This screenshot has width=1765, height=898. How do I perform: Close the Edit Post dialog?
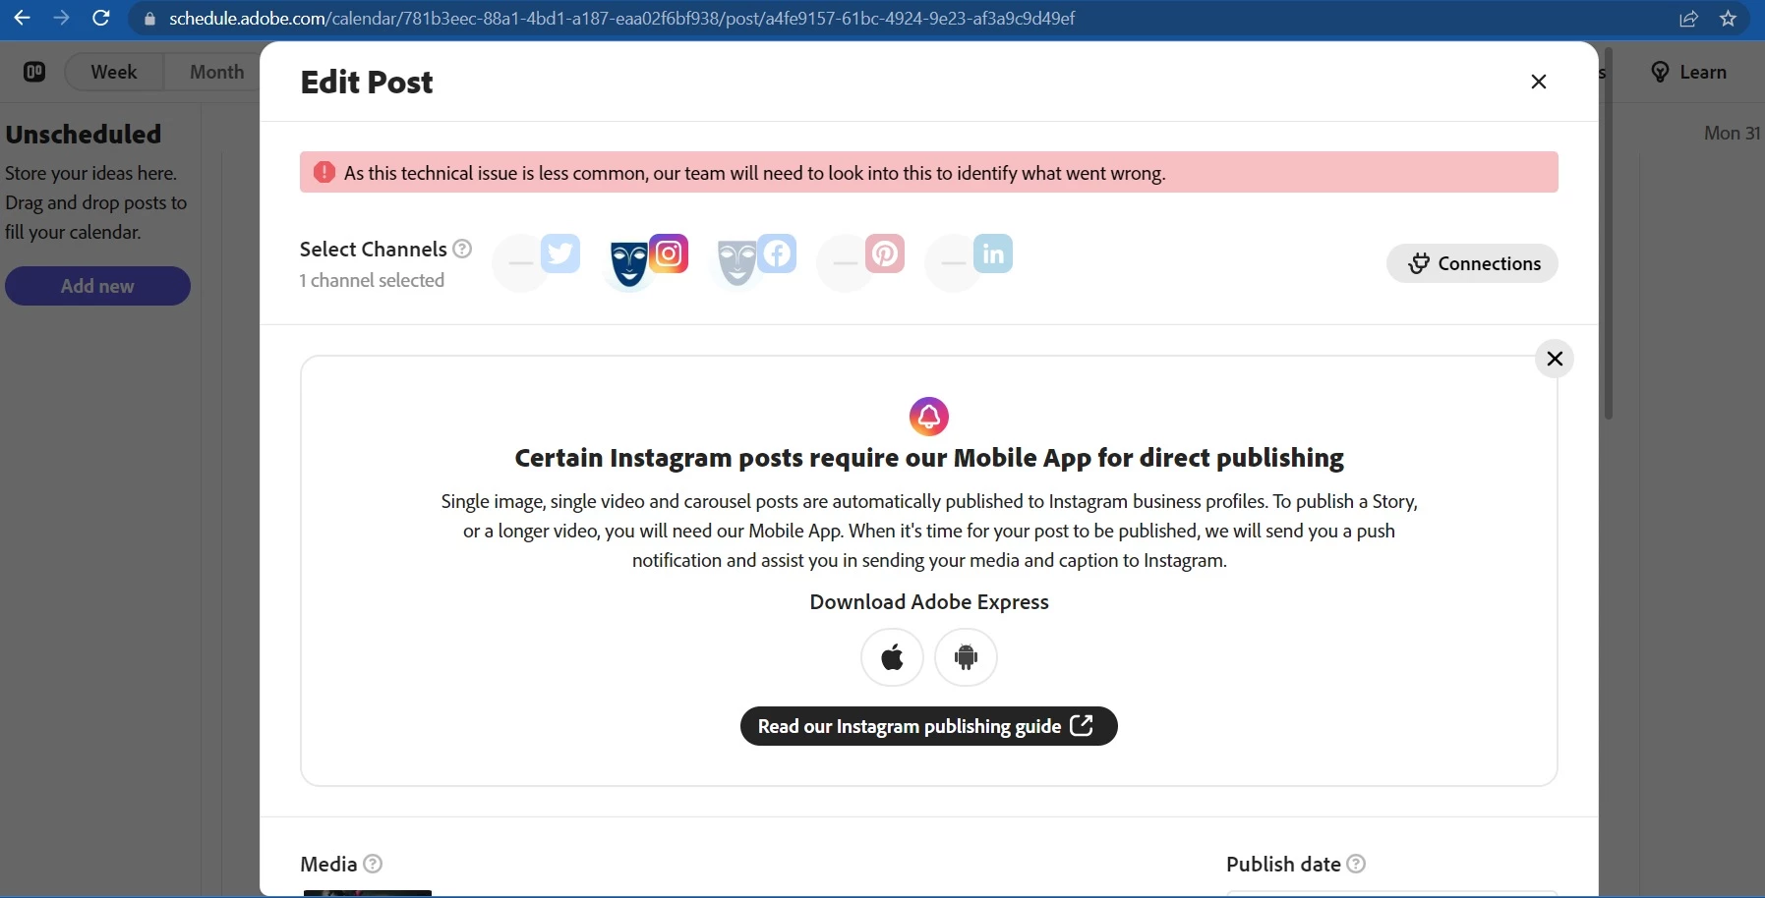click(1539, 82)
